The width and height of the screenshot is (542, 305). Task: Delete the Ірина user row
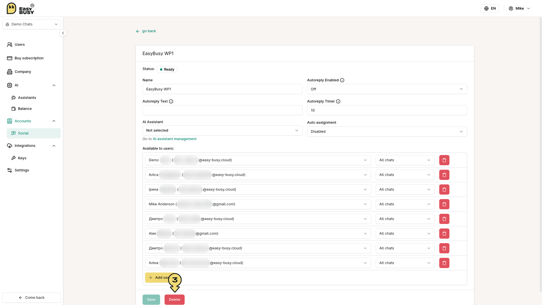(444, 189)
